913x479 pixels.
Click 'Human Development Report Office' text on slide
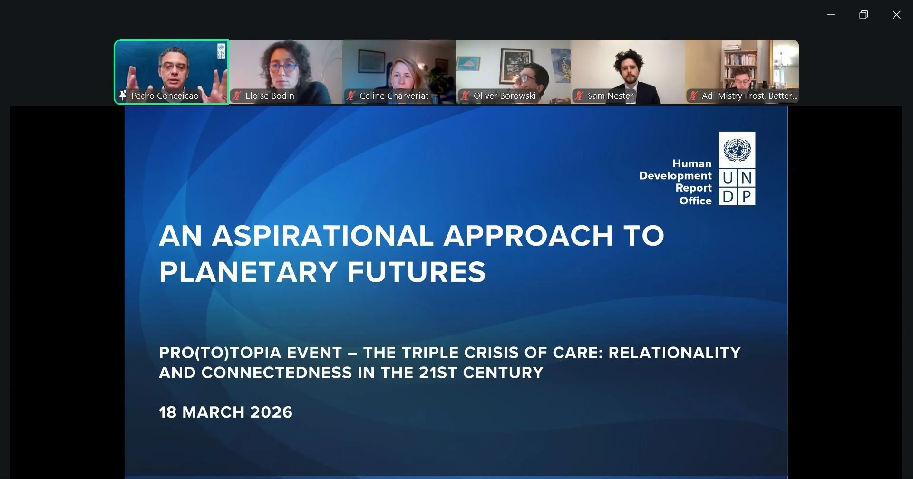[x=675, y=182]
